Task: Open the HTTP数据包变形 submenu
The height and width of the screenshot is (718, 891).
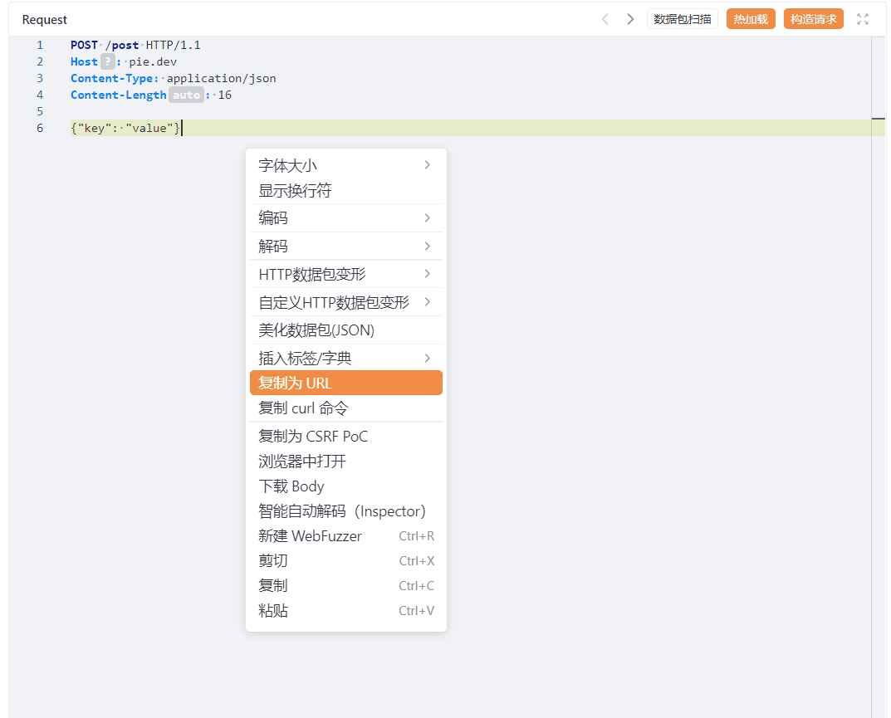Action: (345, 274)
